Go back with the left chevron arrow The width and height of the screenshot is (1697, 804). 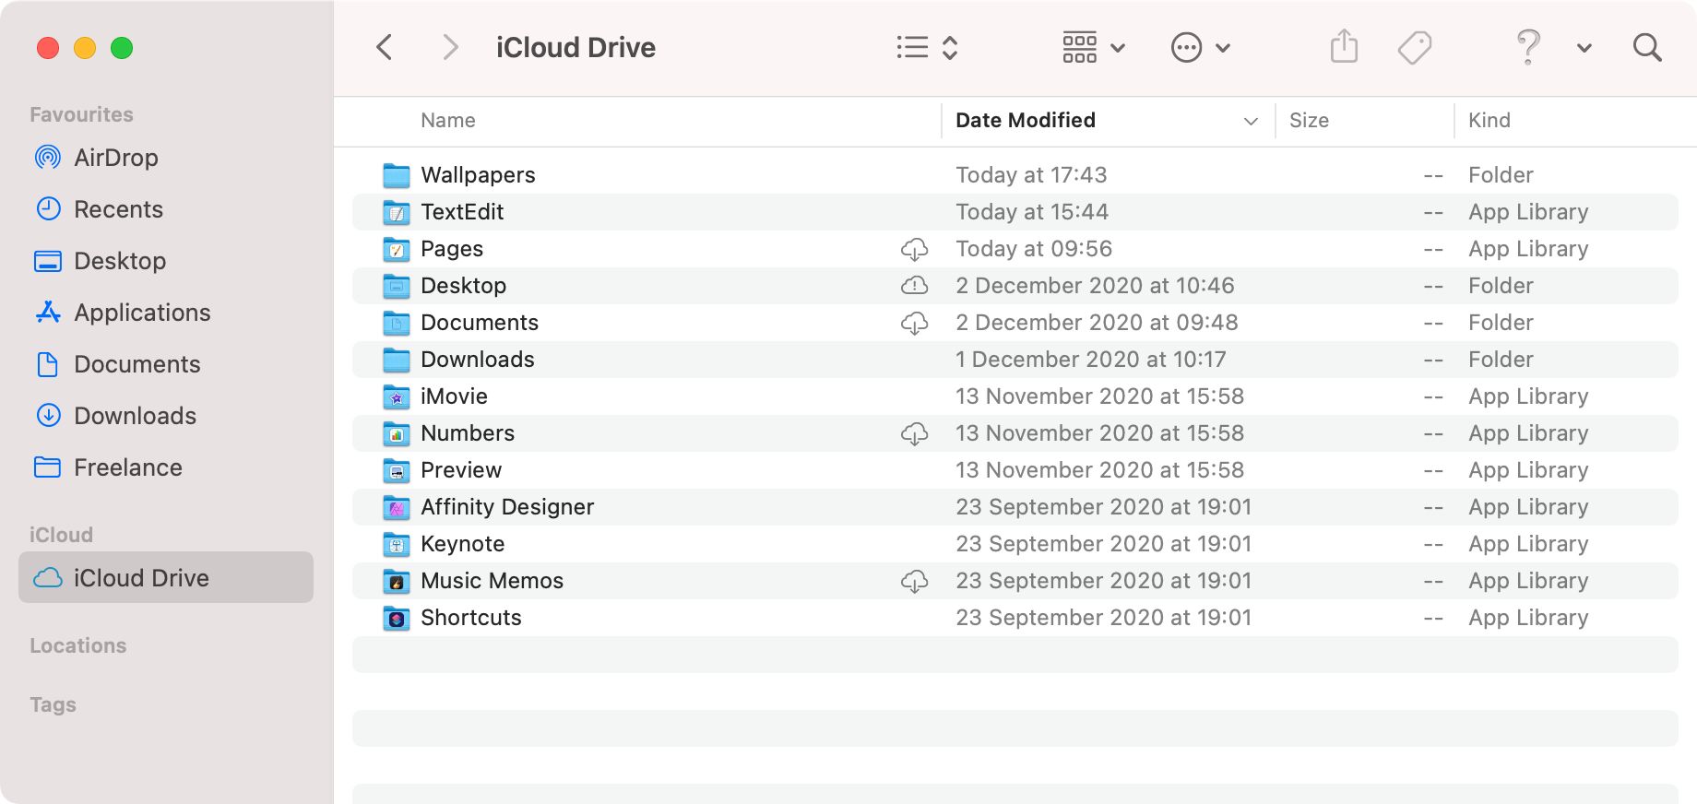point(385,47)
